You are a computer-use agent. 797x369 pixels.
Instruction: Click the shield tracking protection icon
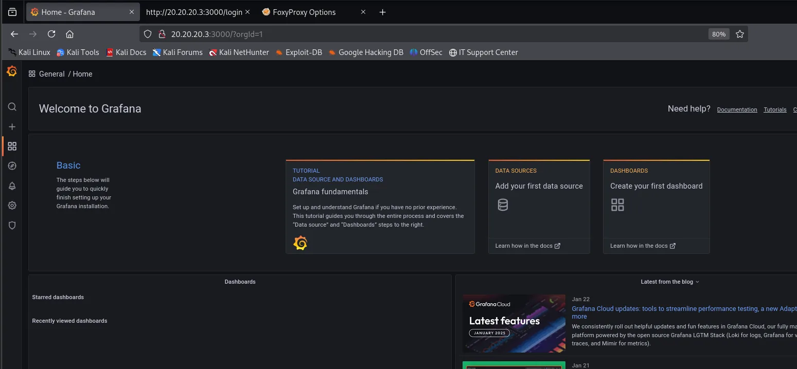(x=148, y=34)
